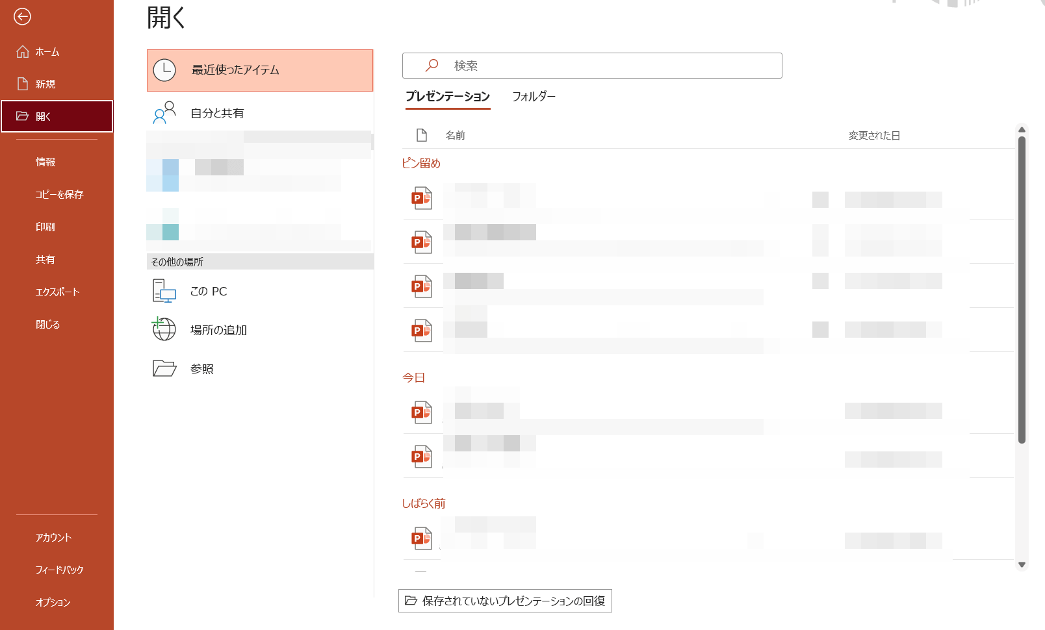Select 最近使ったアイテム location

[x=260, y=70]
